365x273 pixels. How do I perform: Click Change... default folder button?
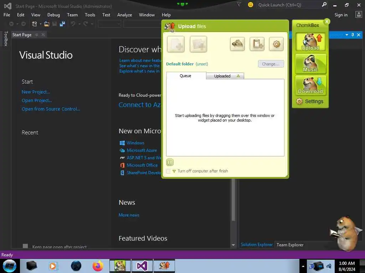tap(271, 64)
